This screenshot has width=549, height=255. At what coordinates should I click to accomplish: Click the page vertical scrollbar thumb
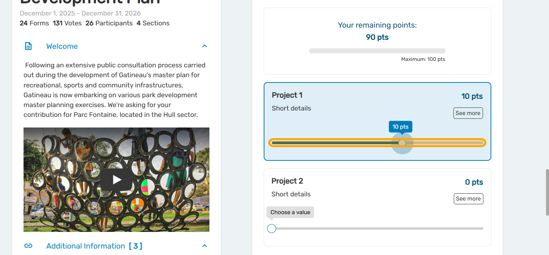pos(547,192)
